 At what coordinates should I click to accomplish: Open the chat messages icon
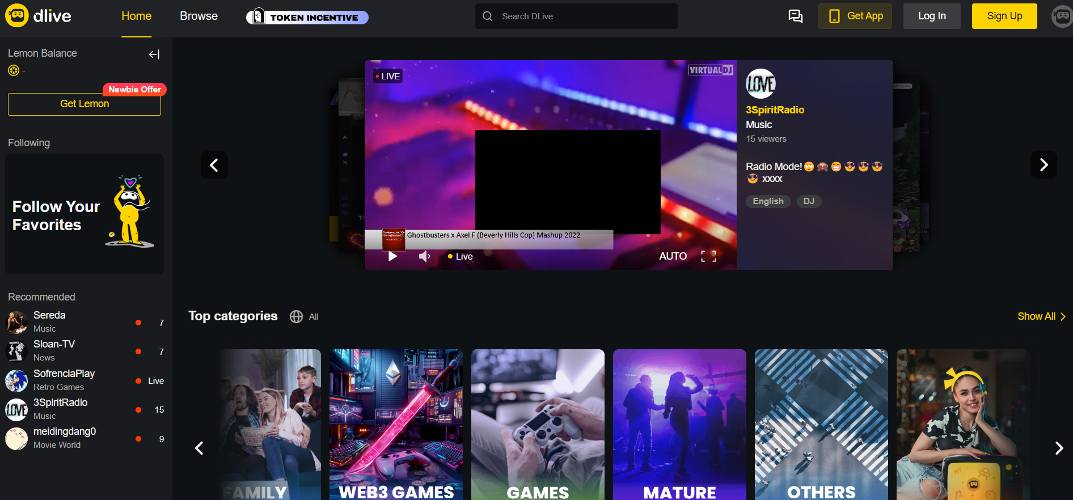(796, 16)
